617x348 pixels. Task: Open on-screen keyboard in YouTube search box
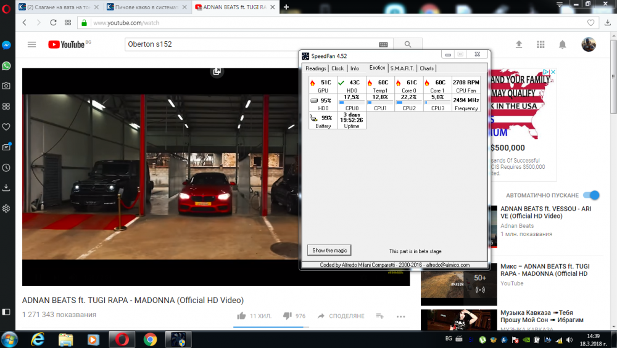tap(383, 45)
